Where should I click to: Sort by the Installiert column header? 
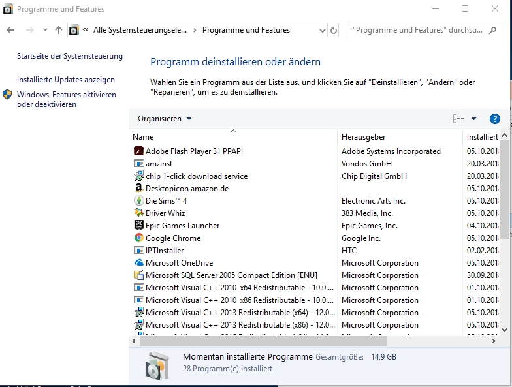pyautogui.click(x=482, y=137)
